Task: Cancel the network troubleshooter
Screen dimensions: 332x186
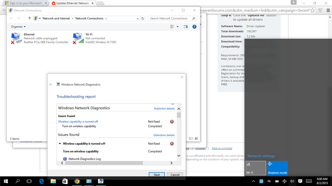Action: tap(175, 175)
